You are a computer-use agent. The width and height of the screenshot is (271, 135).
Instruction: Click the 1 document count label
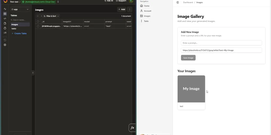point(126,16)
